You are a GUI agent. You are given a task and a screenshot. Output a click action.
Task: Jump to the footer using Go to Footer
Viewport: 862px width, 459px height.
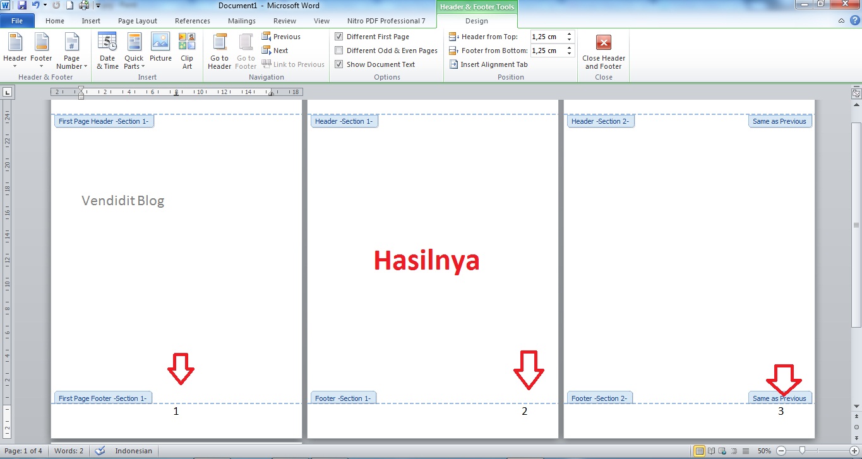[246, 51]
